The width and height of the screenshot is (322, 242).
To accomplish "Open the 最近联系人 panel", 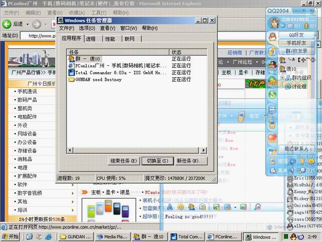I will 297,149.
